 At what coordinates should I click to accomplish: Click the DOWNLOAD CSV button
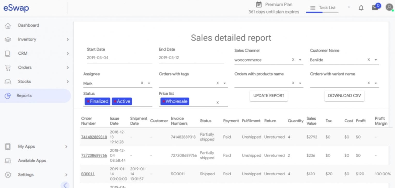point(344,96)
